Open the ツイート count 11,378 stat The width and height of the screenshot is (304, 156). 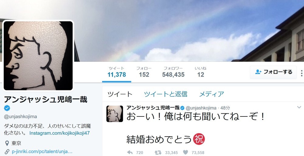click(116, 72)
